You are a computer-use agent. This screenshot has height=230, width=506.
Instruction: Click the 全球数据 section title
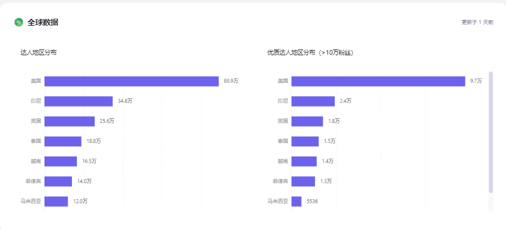point(43,22)
